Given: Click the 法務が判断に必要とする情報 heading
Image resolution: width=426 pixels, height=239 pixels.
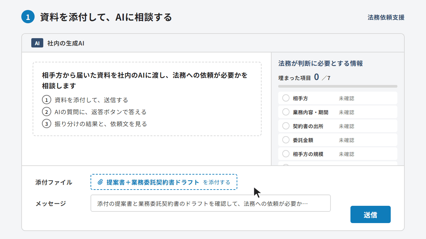Looking at the screenshot, I should (320, 63).
